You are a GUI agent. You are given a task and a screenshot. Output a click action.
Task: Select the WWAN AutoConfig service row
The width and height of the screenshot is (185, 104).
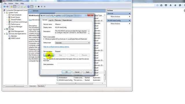(80, 80)
